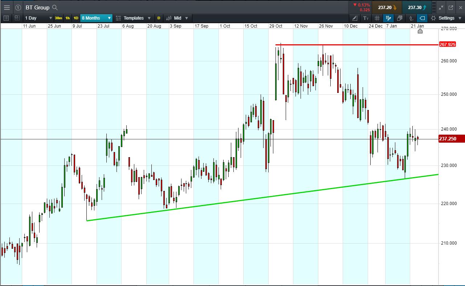
Task: Close the BT Group chart panel
Action: click(x=460, y=7)
